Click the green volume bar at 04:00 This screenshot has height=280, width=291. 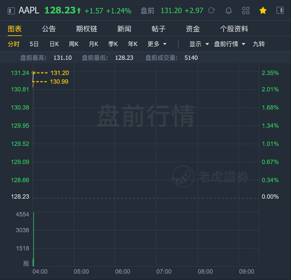34,239
